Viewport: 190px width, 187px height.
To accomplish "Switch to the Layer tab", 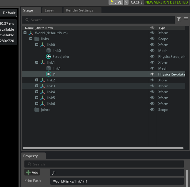I will click(49, 10).
